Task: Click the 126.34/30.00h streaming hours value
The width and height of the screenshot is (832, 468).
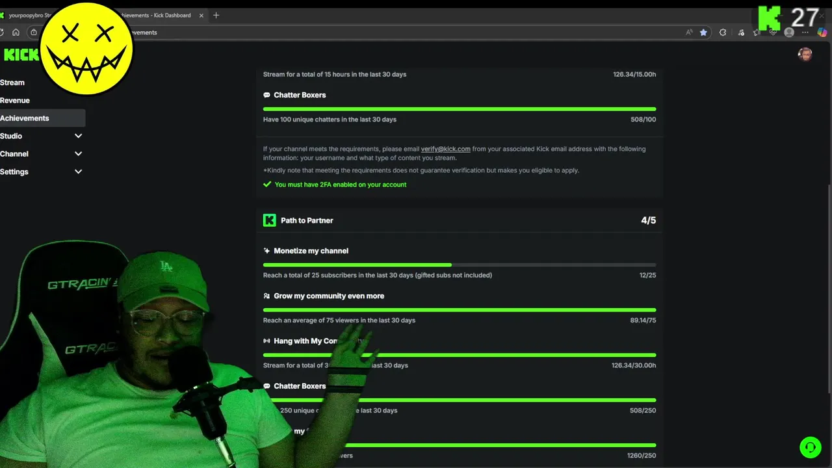Action: tap(634, 365)
